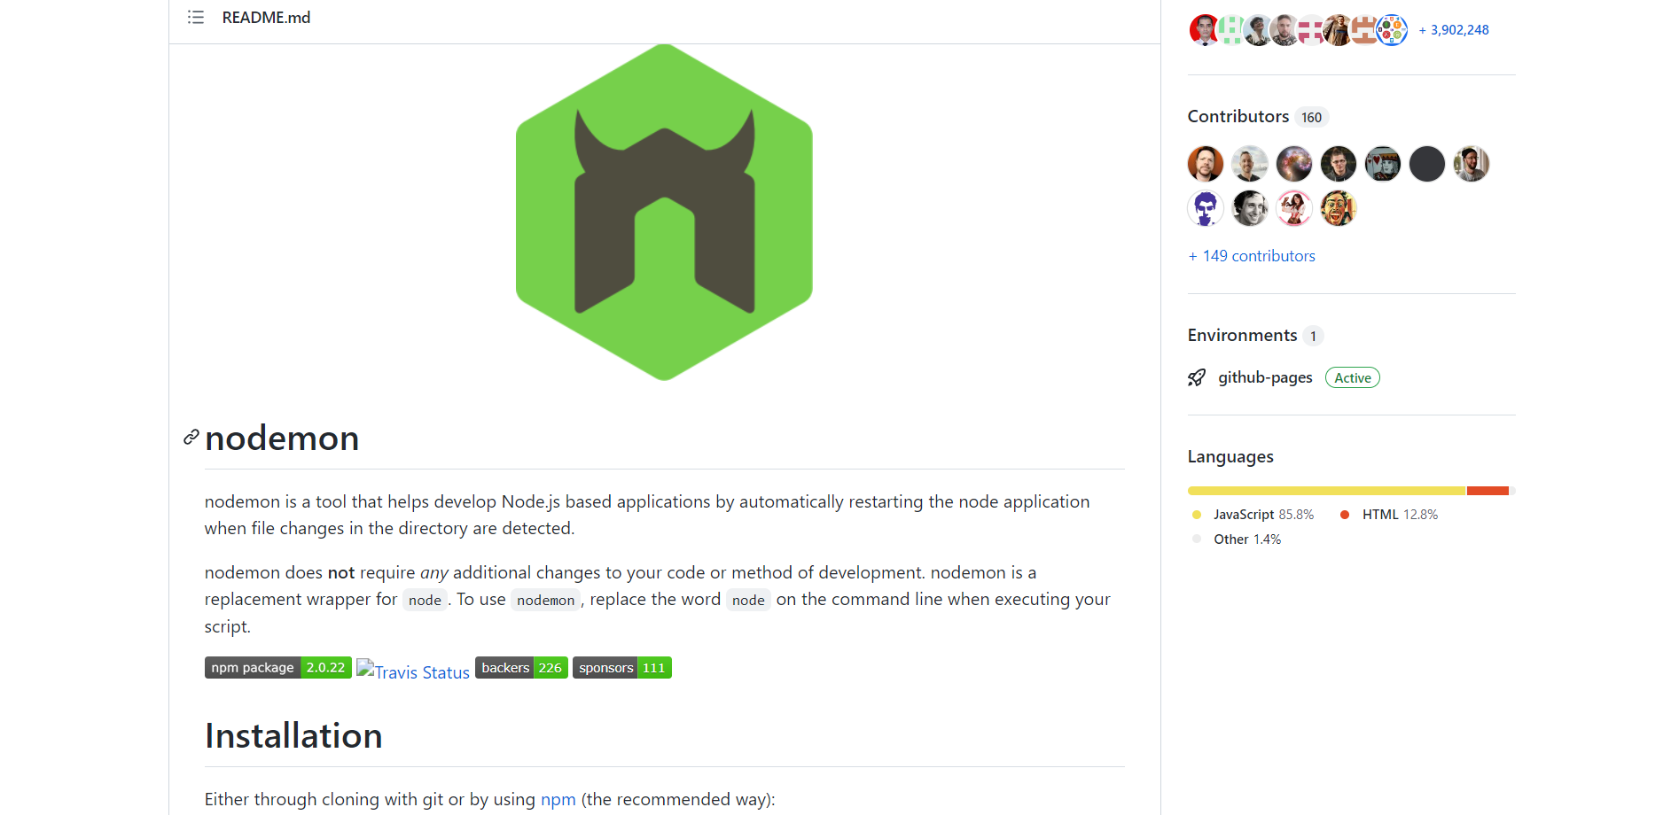The height and width of the screenshot is (815, 1671).
Task: Select the HTML 12.8% language entry
Action: pyautogui.click(x=1389, y=515)
